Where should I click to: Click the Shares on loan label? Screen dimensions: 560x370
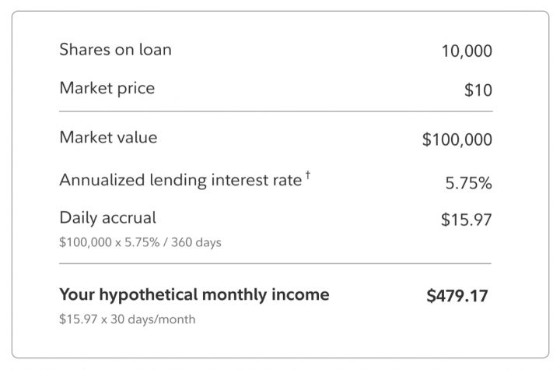point(115,50)
